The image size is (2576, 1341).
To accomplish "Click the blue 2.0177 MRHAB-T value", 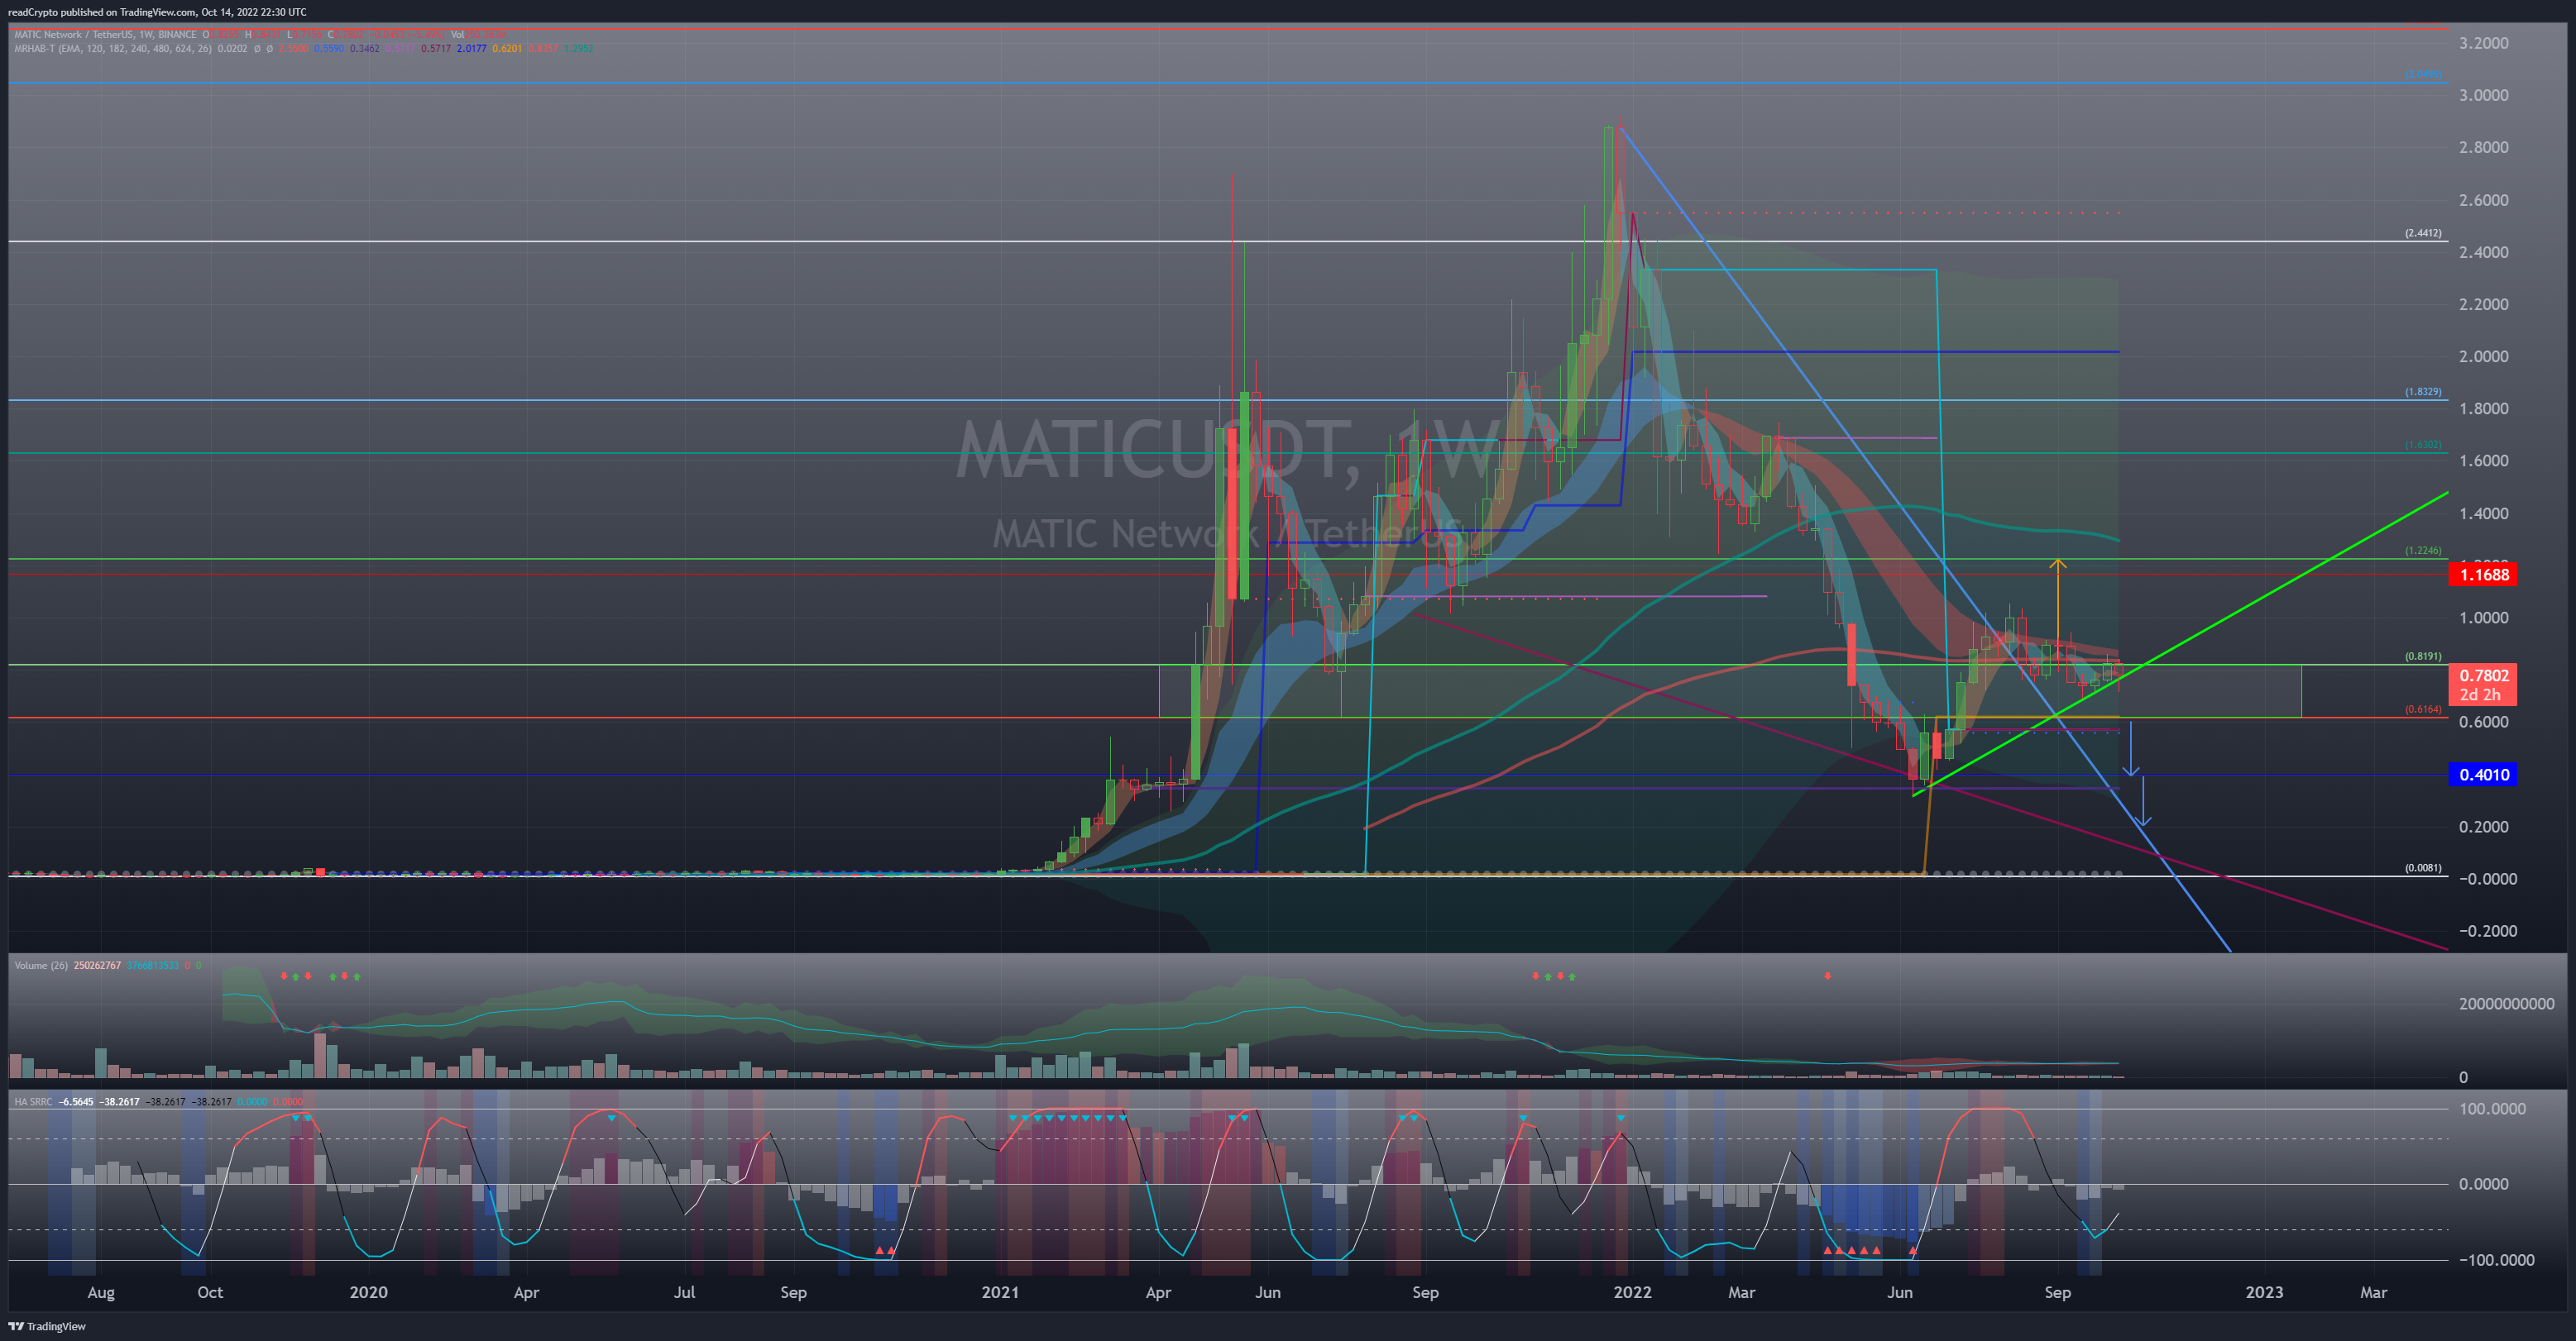I will coord(471,48).
